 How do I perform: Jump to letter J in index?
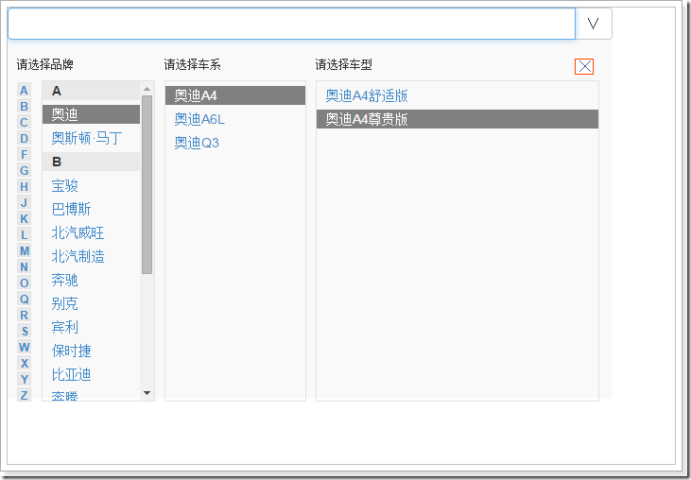[25, 202]
